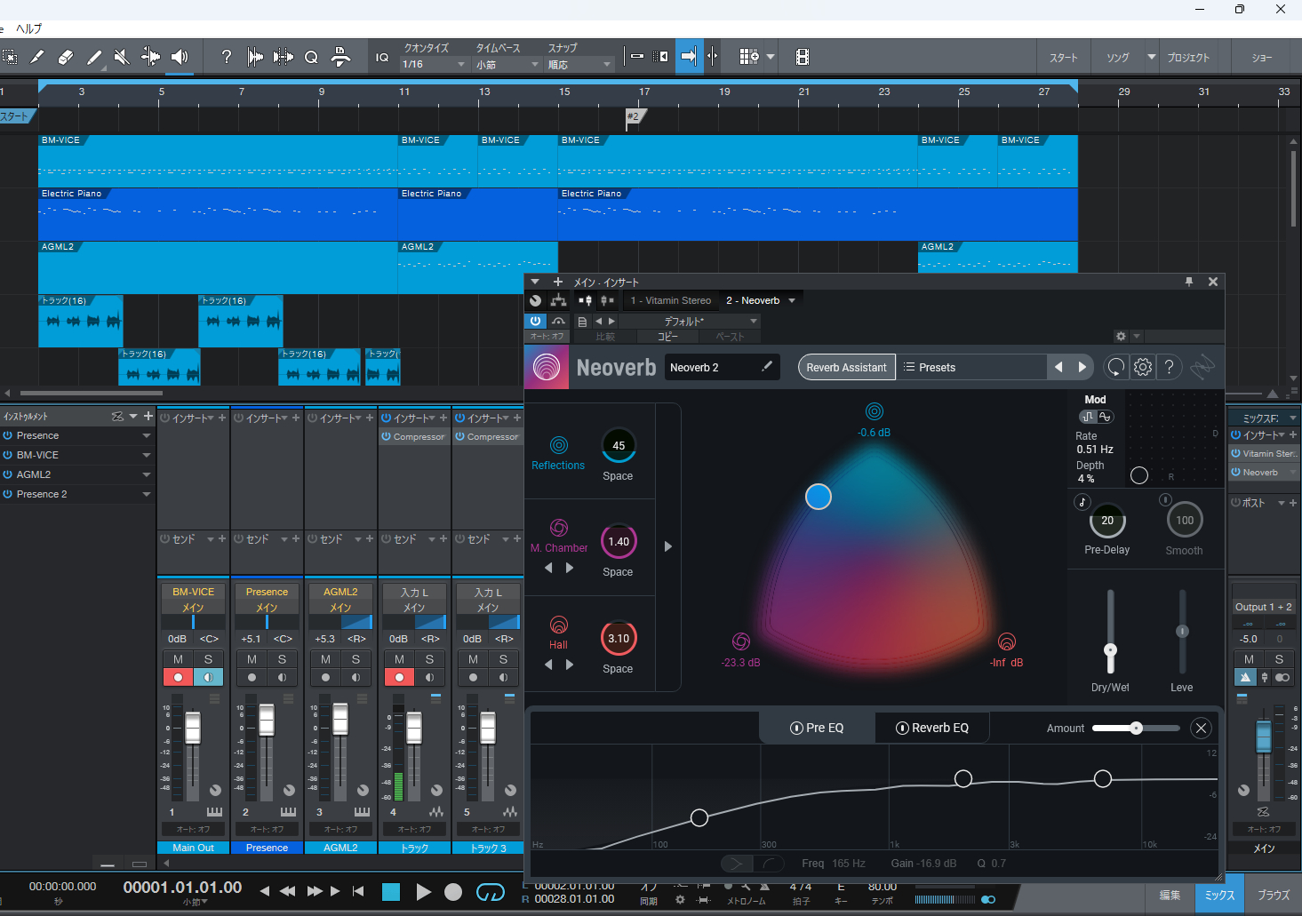Image resolution: width=1302 pixels, height=916 pixels.
Task: Expand the Presence instrument entry
Action: point(147,435)
